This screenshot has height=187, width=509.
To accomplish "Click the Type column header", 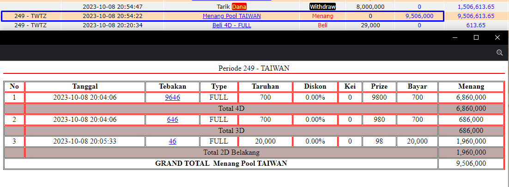I will 219,86.
